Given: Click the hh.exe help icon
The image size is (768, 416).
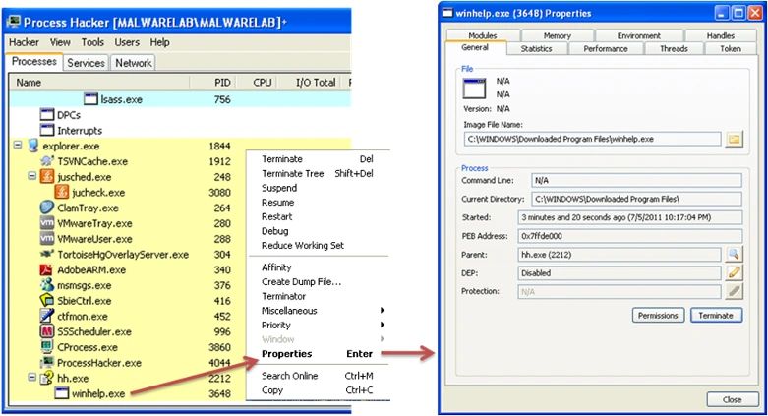Looking at the screenshot, I should pyautogui.click(x=47, y=378).
